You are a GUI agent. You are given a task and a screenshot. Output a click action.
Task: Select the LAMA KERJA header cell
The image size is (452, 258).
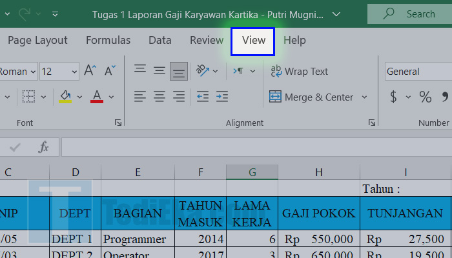click(252, 213)
